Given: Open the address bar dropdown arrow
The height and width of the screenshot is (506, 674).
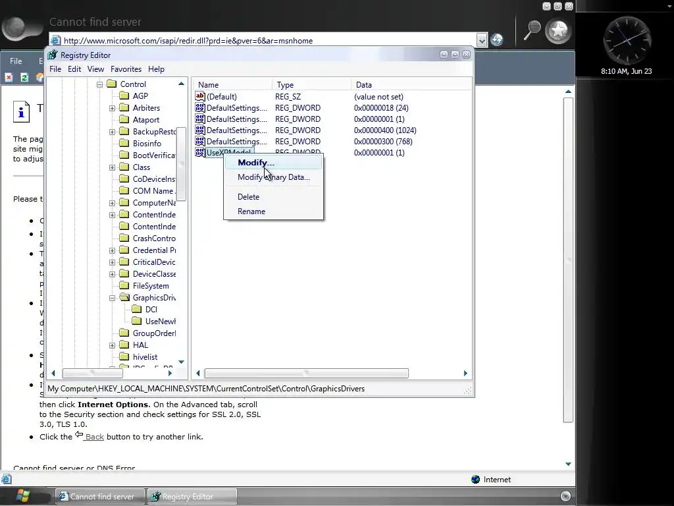Looking at the screenshot, I should (482, 40).
